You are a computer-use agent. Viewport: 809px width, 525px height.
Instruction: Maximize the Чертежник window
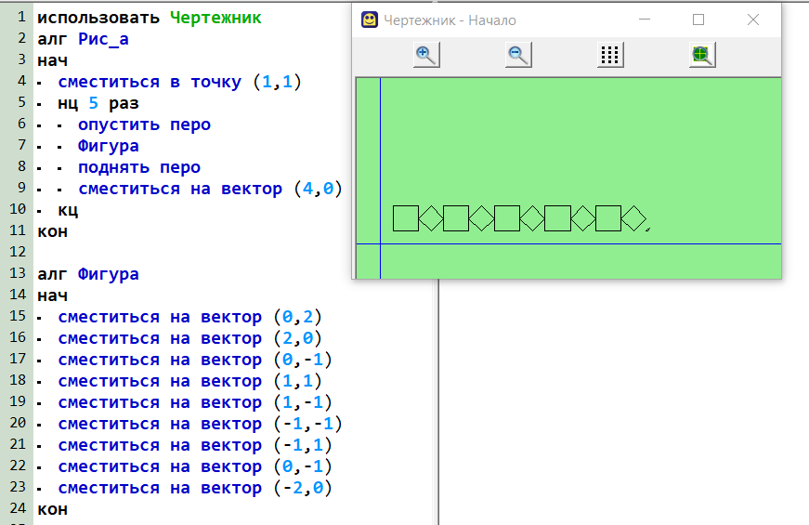click(698, 20)
